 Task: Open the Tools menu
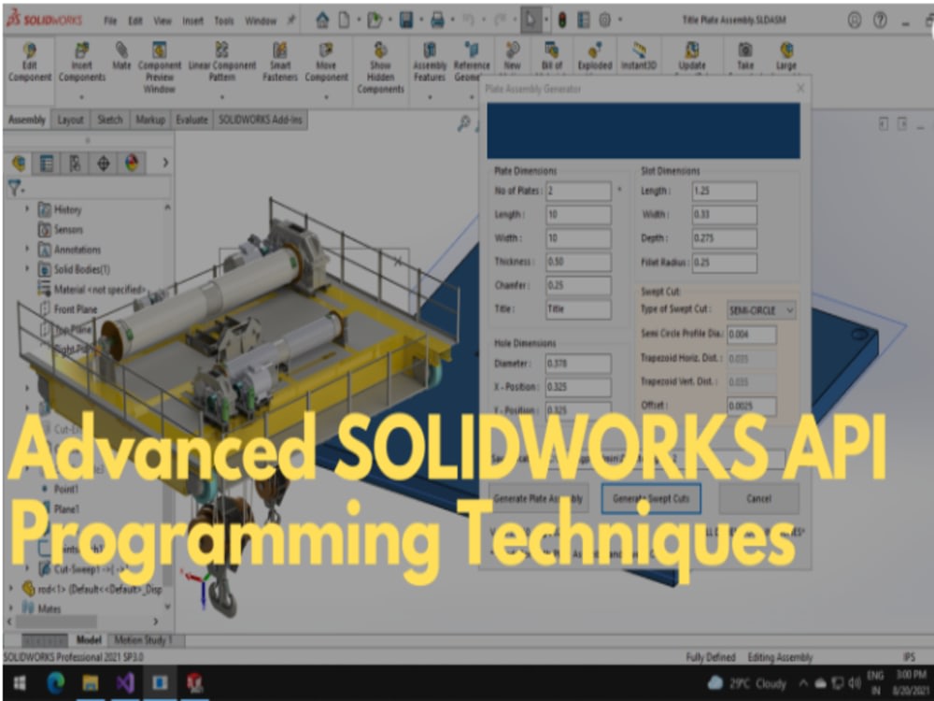click(224, 21)
